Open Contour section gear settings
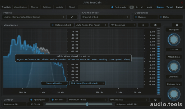 (155, 100)
